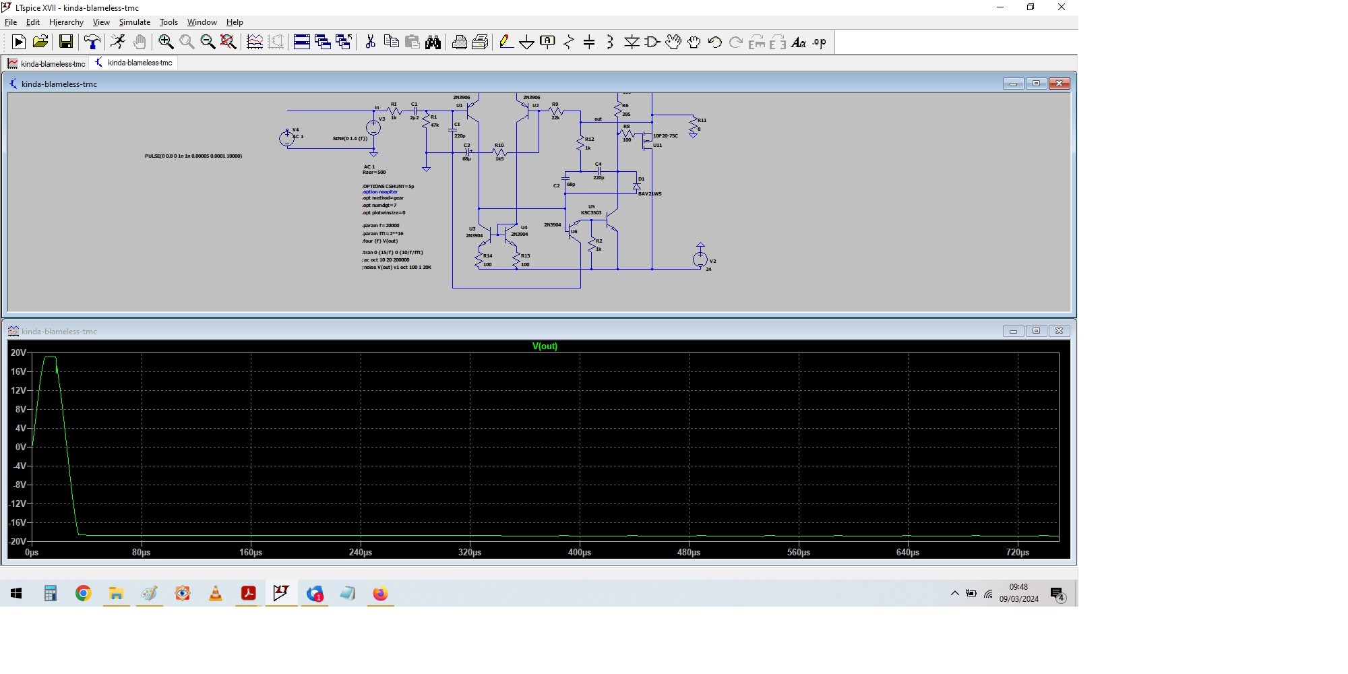Select the Draw Wire pencil tool

pos(506,42)
